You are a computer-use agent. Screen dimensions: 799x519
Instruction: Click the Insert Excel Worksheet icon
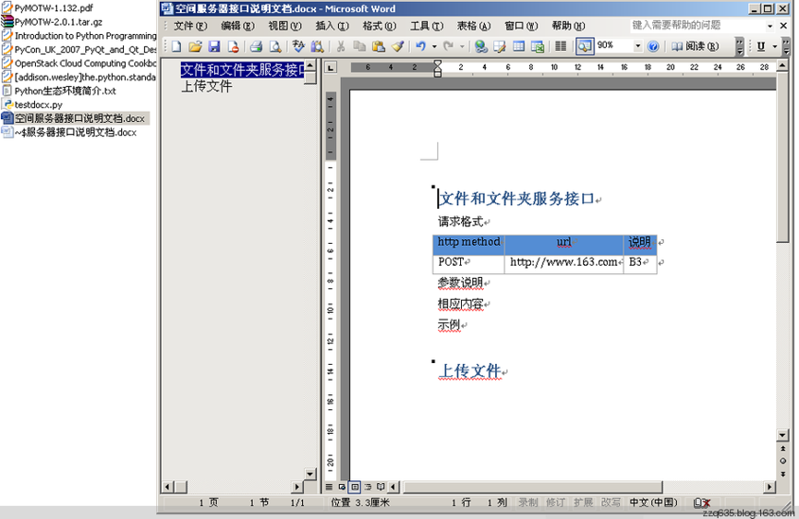pyautogui.click(x=538, y=47)
